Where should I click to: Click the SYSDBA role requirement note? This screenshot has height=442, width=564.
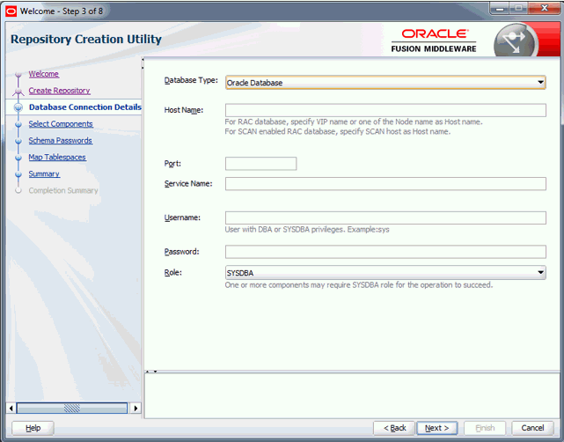tap(359, 284)
